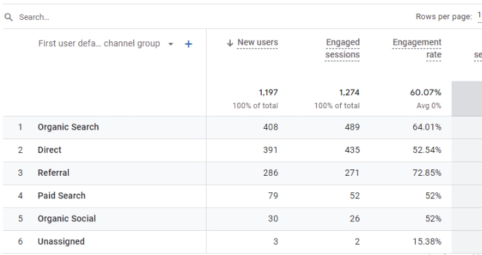Sort by Engagement rate column header
The width and height of the screenshot is (482, 255).
[417, 49]
